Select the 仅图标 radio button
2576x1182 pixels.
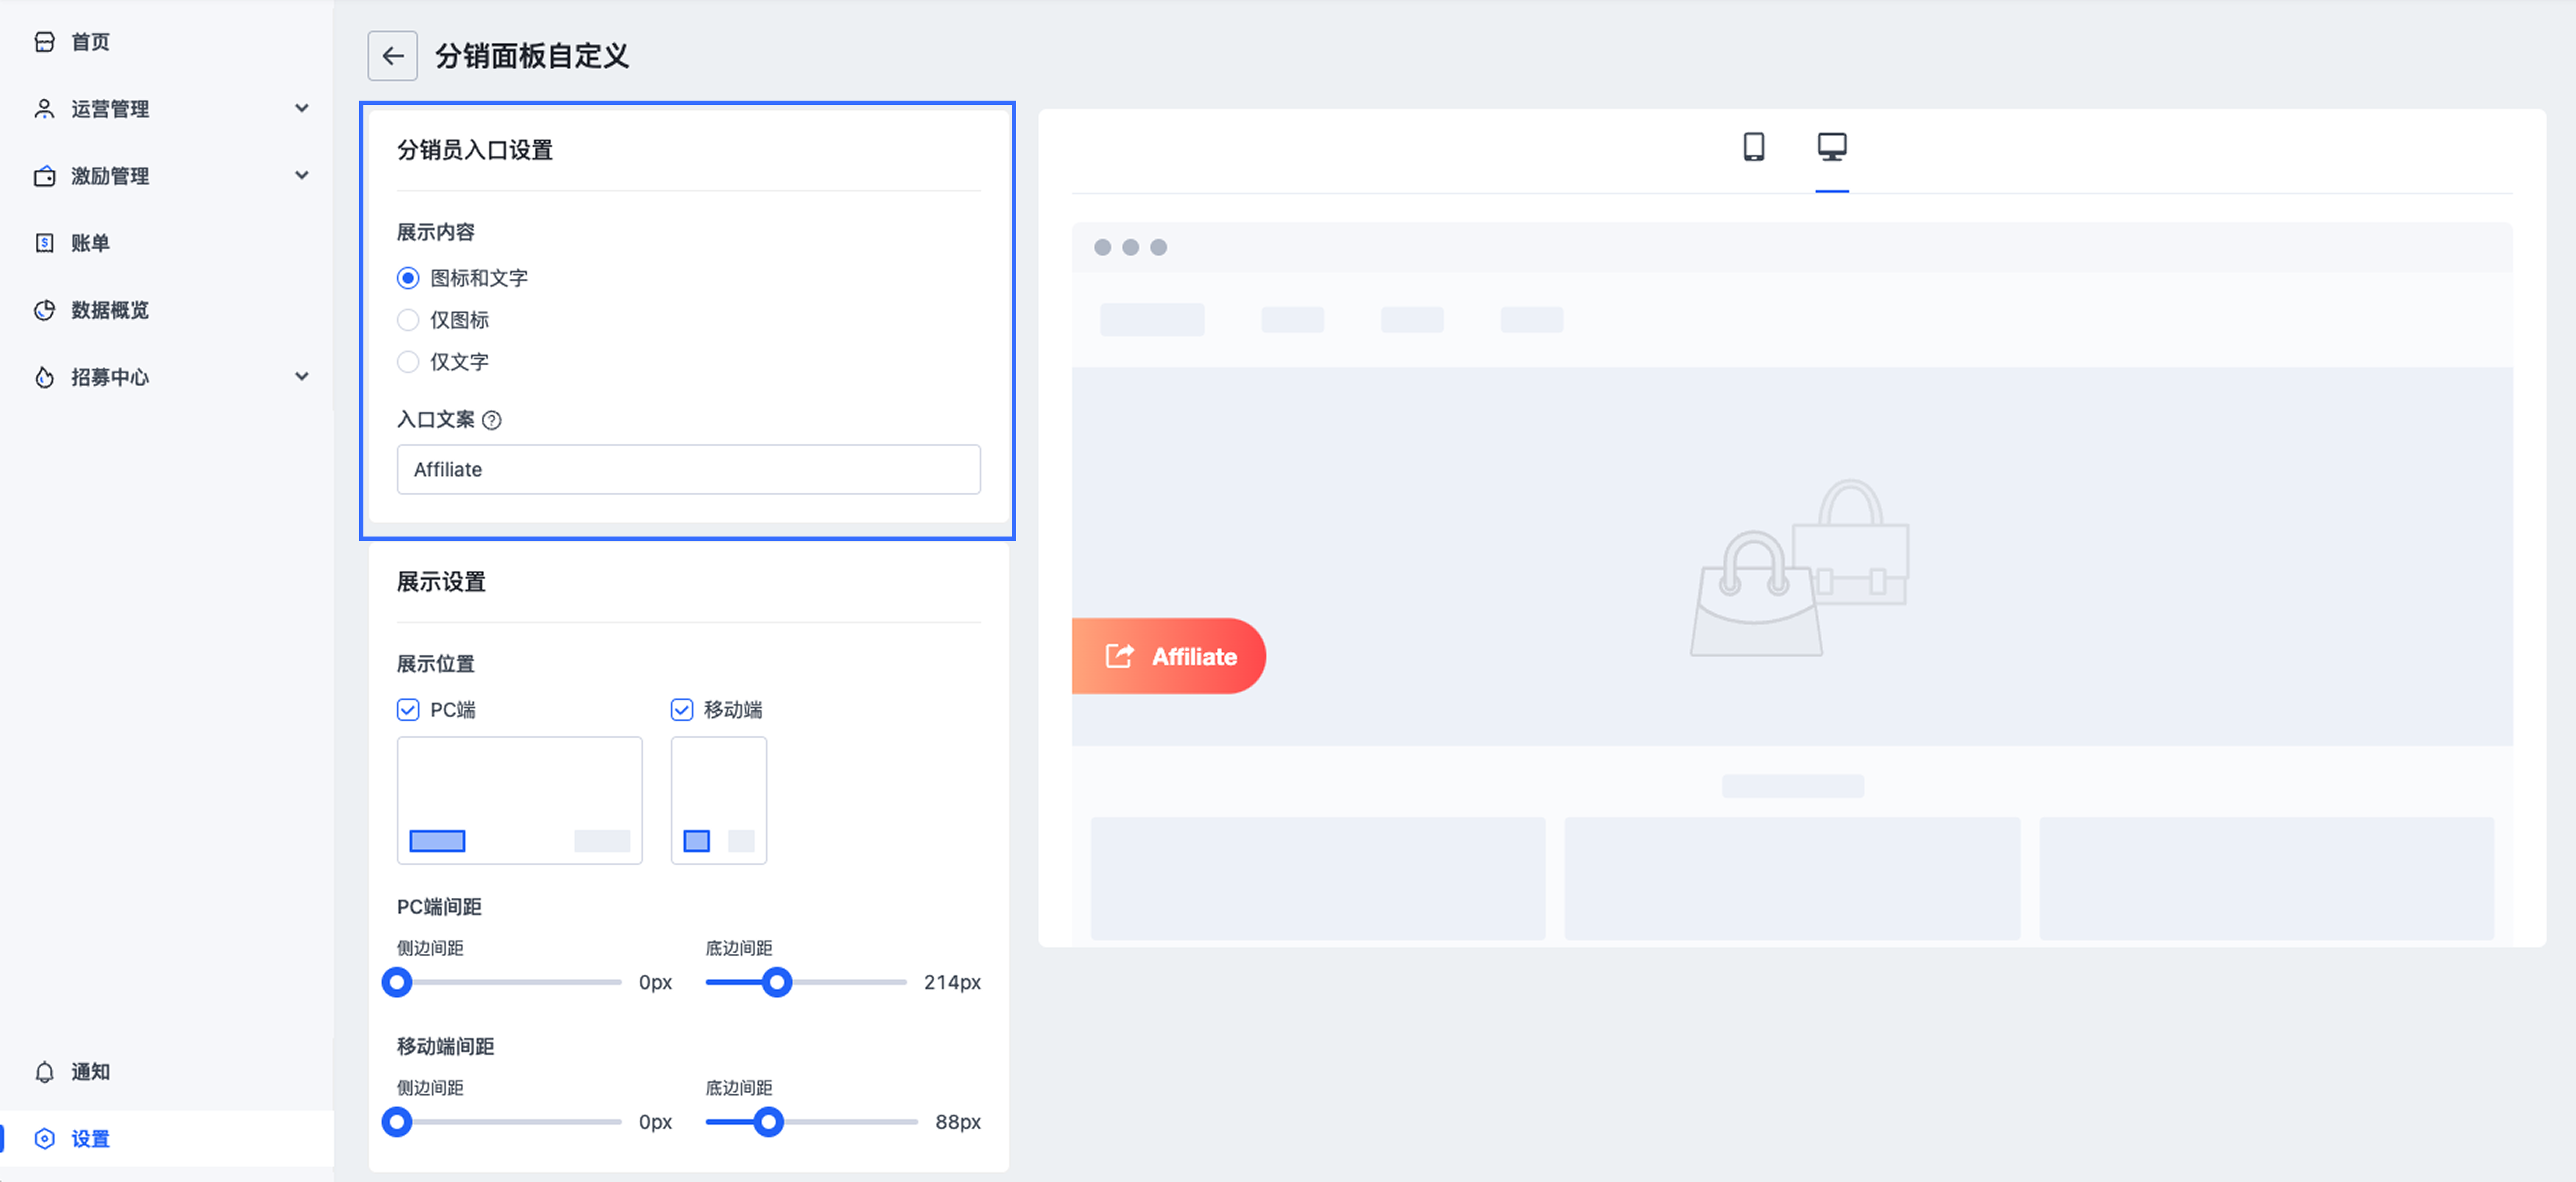point(408,320)
